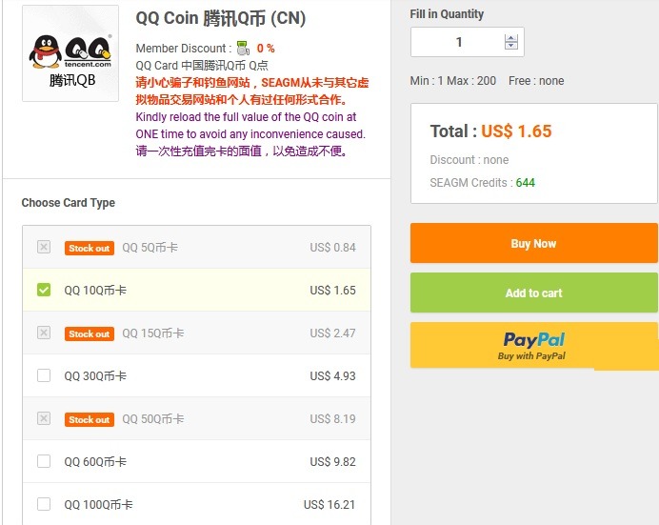Select the QQ 100Q币卡 checkbox
Viewport: 659px width, 525px height.
tap(44, 504)
